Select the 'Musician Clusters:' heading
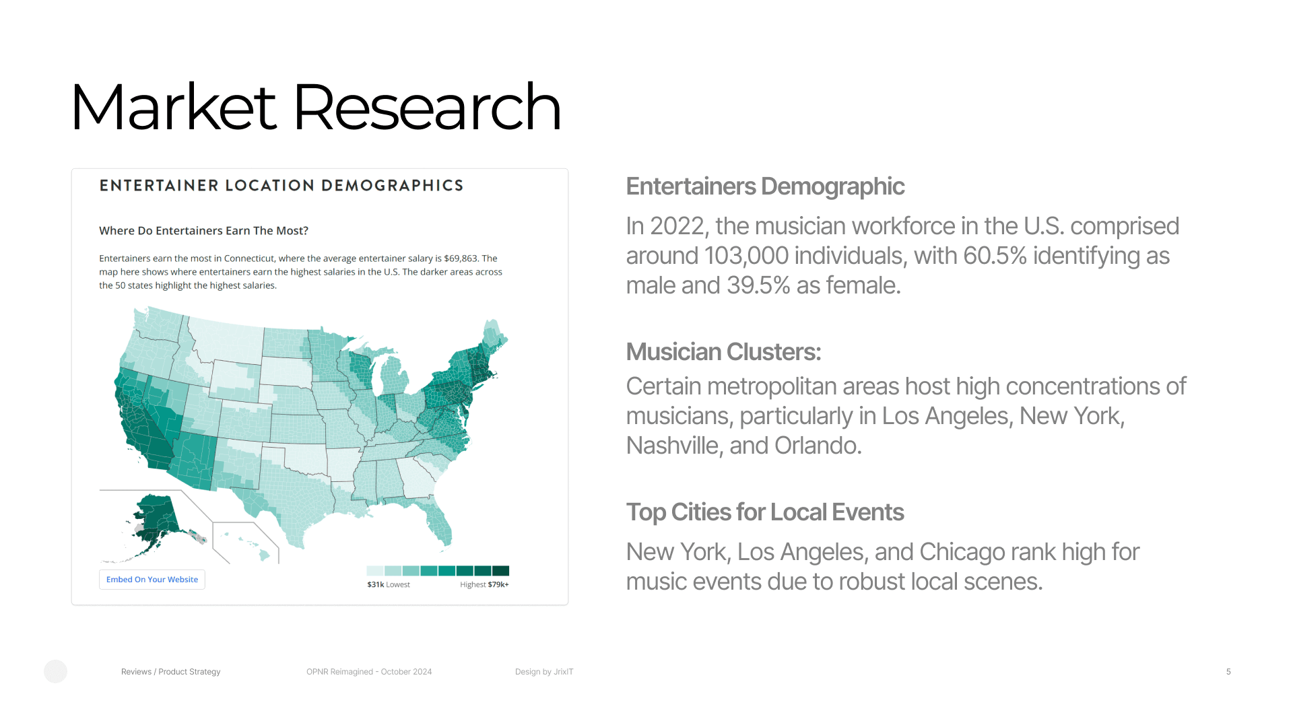 (723, 352)
